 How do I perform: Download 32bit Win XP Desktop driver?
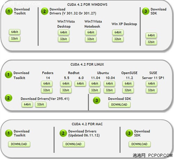pyautogui.click(x=118, y=39)
